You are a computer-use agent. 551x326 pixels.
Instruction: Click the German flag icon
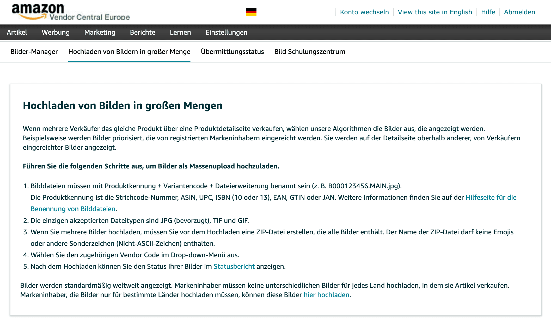(x=251, y=12)
